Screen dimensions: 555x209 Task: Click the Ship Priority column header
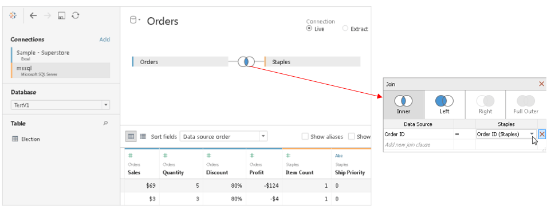(x=350, y=172)
